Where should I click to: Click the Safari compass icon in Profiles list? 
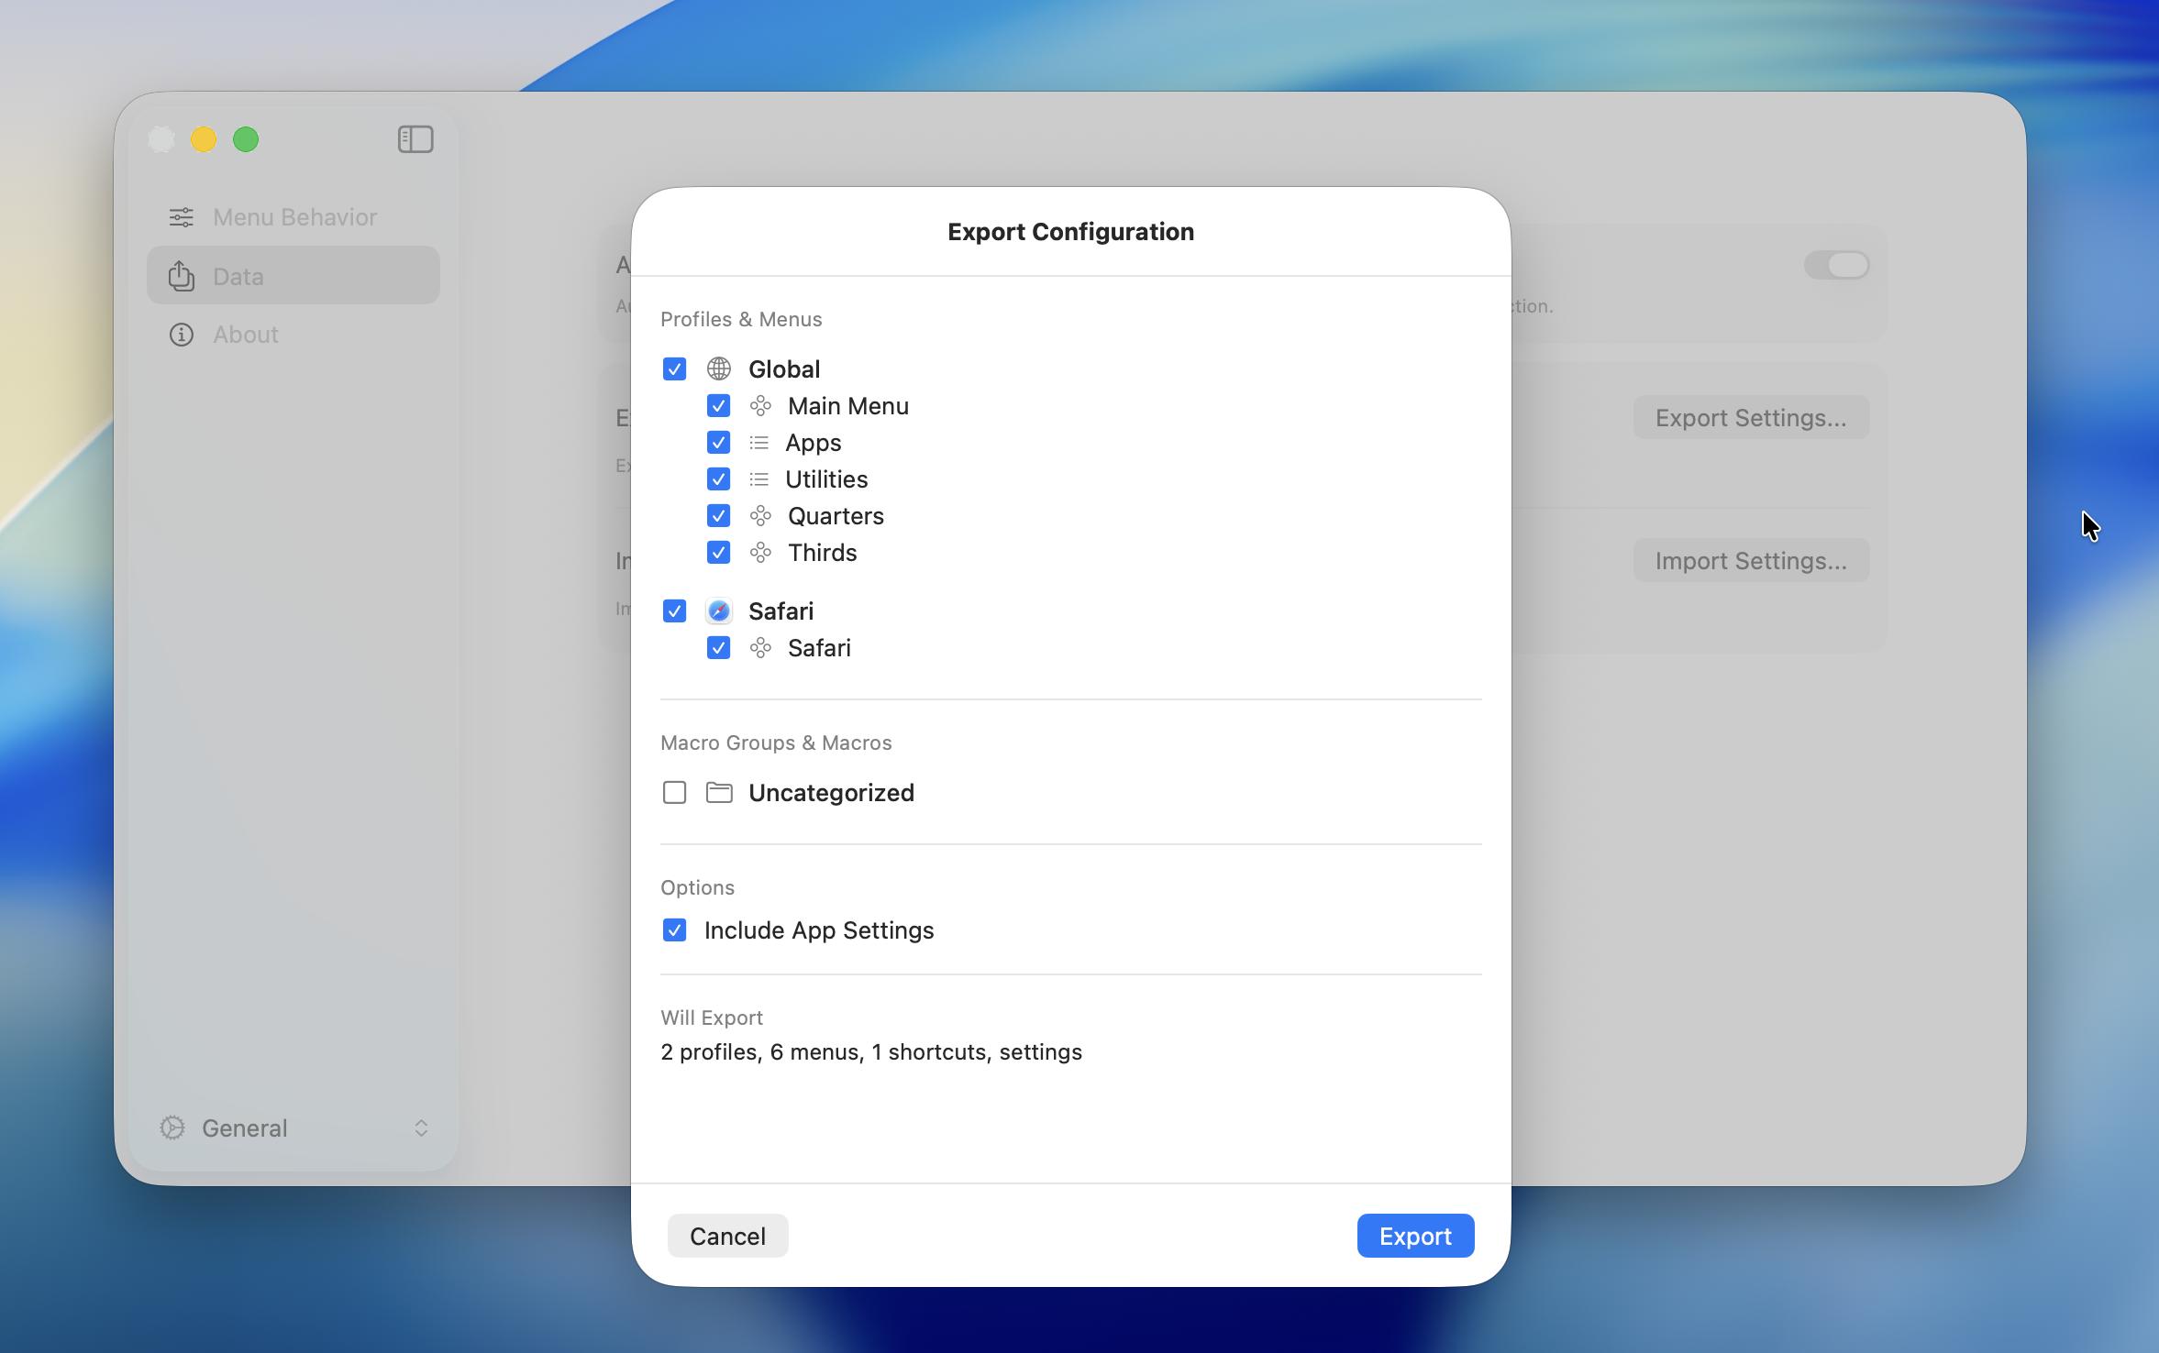pos(718,610)
